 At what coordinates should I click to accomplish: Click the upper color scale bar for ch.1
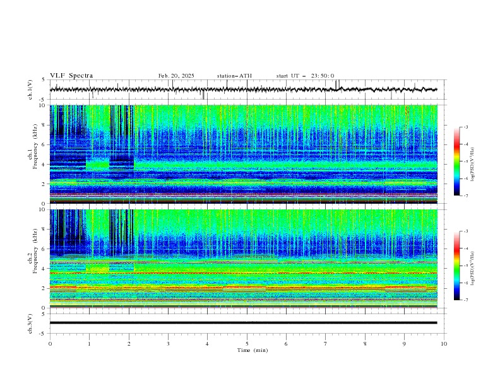pyautogui.click(x=456, y=161)
